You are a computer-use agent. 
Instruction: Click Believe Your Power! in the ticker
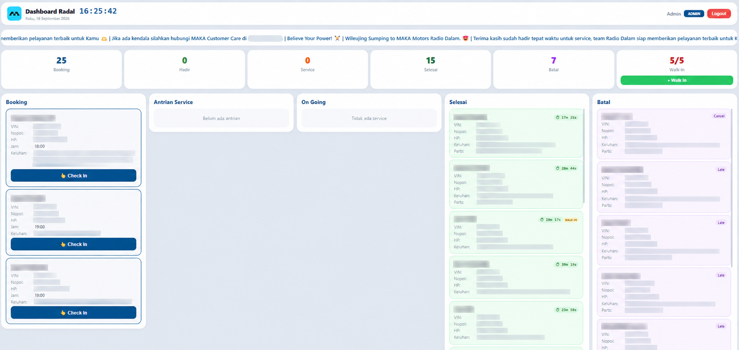click(309, 39)
